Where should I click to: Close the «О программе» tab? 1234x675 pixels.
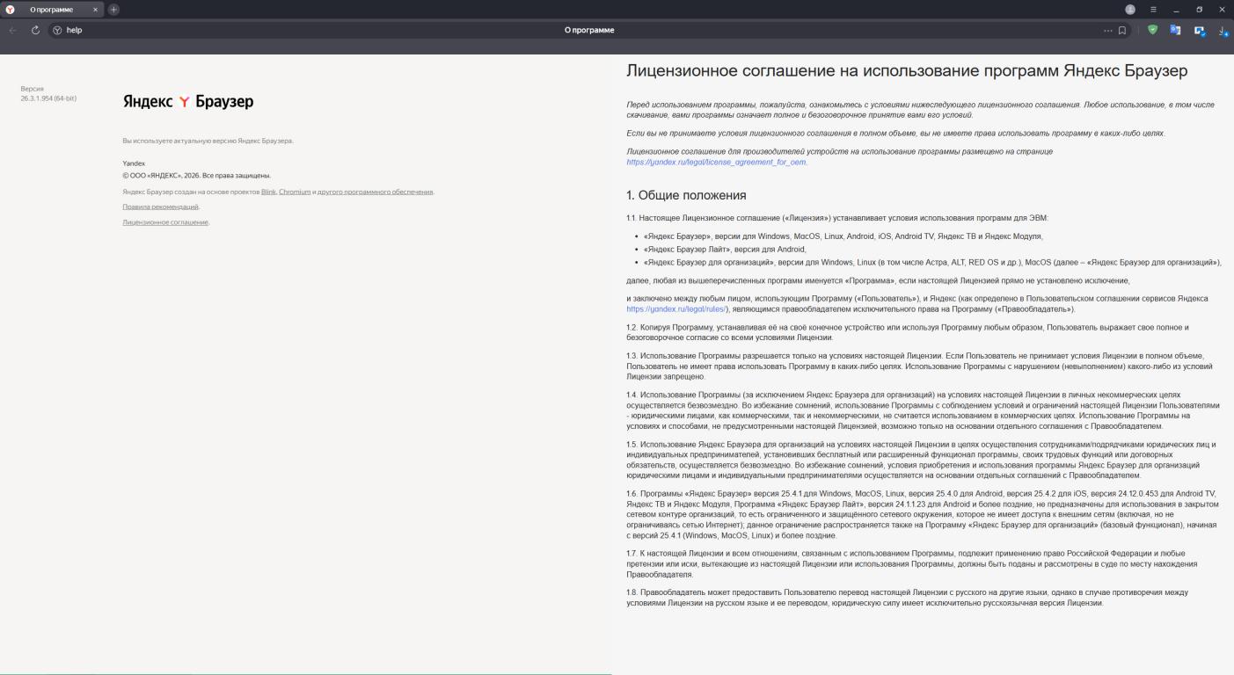tap(95, 10)
